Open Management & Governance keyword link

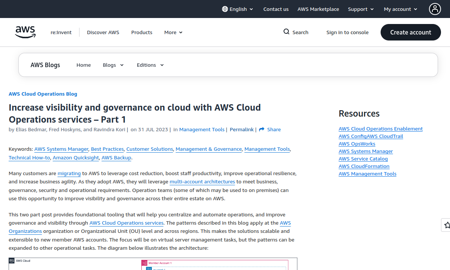209,149
